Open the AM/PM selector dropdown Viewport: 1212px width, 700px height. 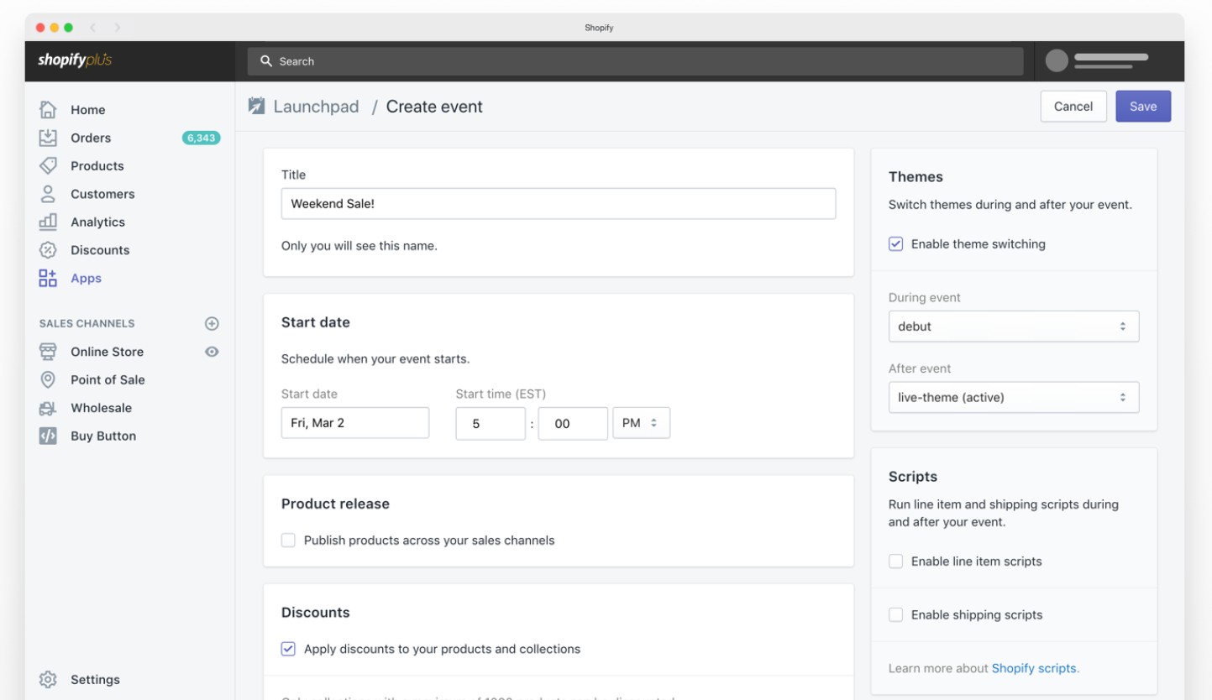[642, 423]
